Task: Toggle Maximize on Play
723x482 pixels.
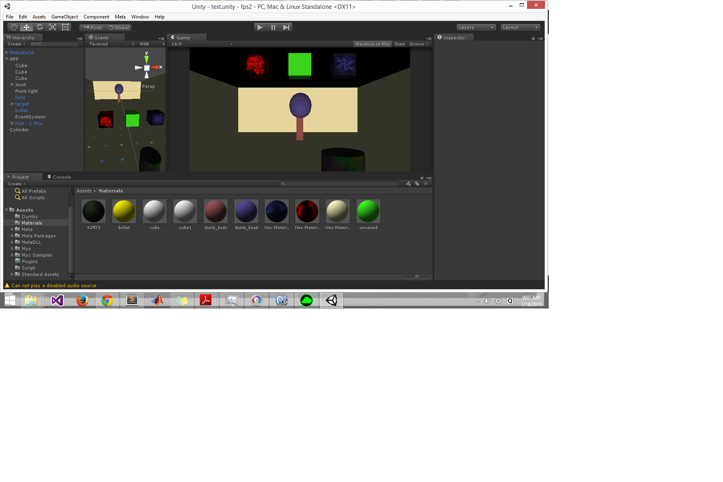Action: 373,44
